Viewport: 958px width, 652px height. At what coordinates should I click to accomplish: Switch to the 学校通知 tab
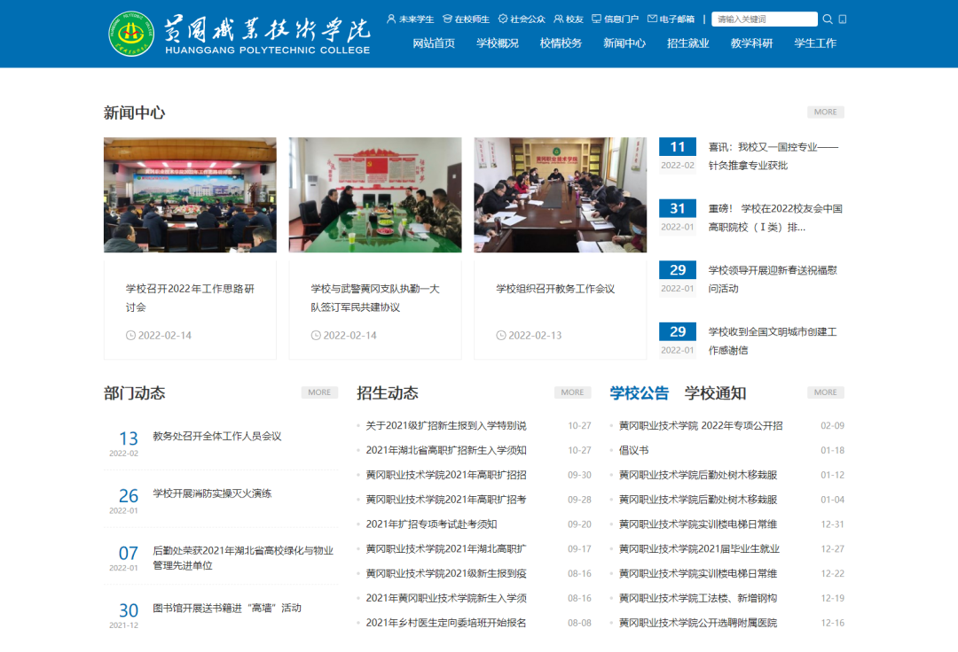tap(715, 393)
